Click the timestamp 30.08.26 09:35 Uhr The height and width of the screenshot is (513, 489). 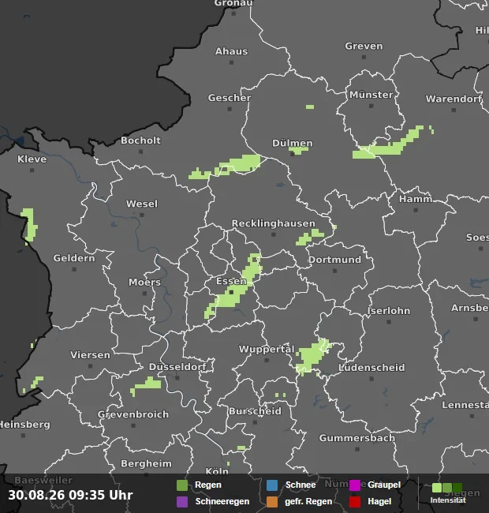click(x=70, y=495)
